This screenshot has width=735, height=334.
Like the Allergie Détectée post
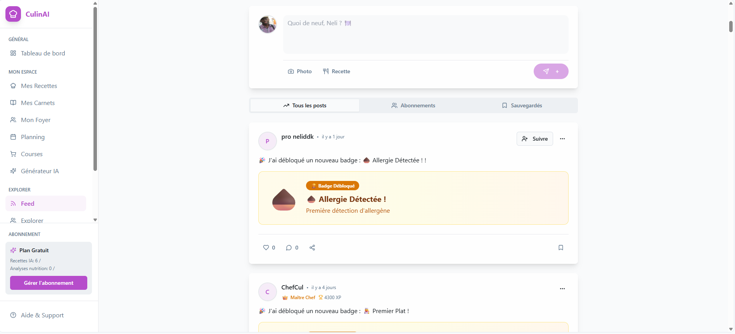pos(269,248)
